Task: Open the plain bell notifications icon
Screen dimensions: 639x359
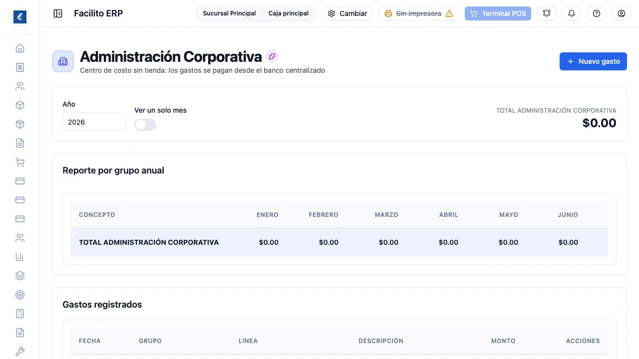Action: point(572,13)
